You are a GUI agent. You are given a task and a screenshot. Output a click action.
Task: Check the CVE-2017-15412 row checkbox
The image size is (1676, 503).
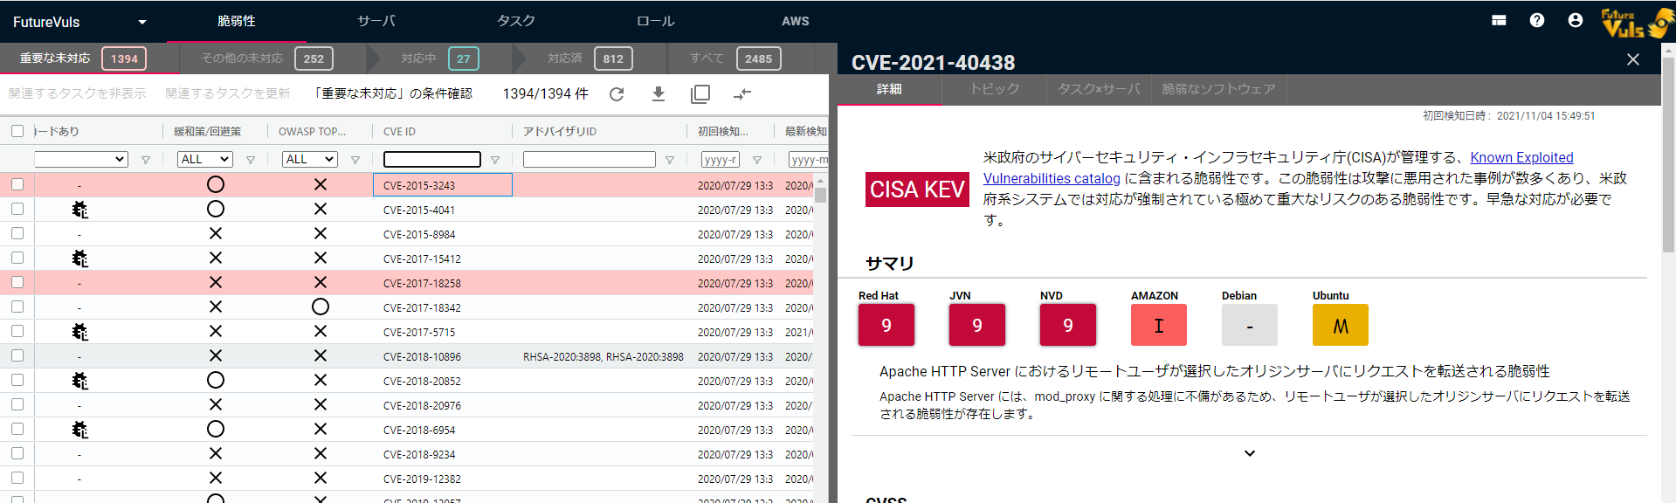click(x=17, y=258)
